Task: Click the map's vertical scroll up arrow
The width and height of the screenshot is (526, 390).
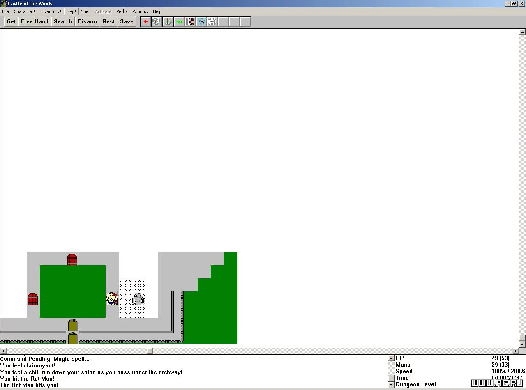Action: pos(522,32)
